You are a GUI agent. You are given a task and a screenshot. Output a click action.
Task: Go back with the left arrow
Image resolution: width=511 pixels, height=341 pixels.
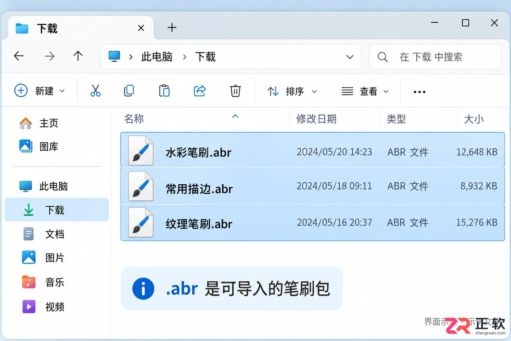pos(19,56)
